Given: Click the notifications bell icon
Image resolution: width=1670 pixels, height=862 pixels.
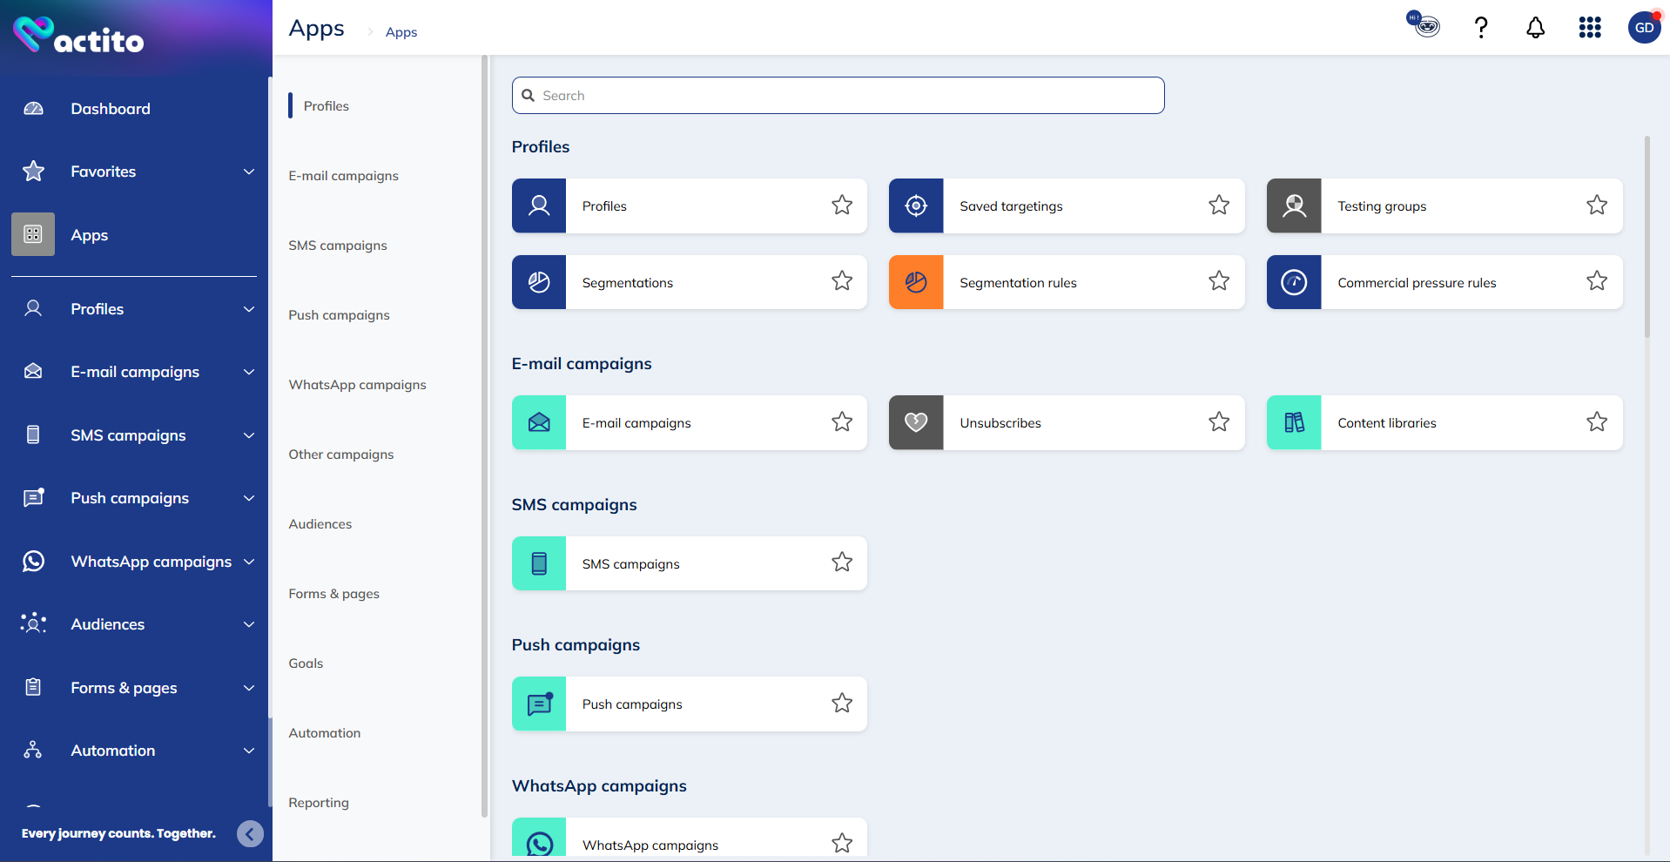Looking at the screenshot, I should tap(1535, 28).
